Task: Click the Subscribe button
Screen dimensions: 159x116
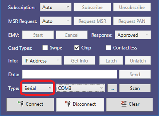Action: (x=92, y=7)
